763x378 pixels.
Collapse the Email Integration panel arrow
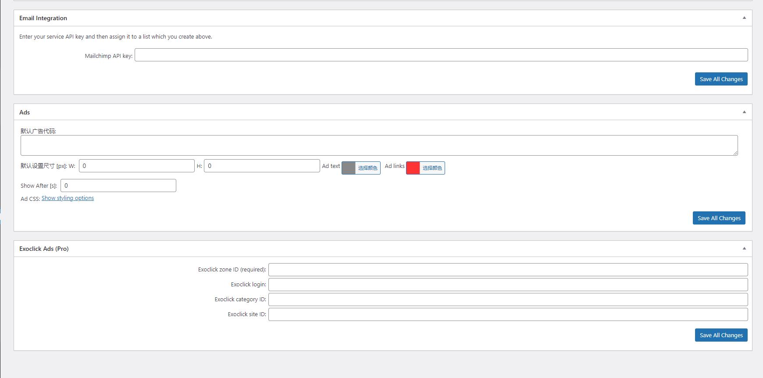pyautogui.click(x=744, y=18)
